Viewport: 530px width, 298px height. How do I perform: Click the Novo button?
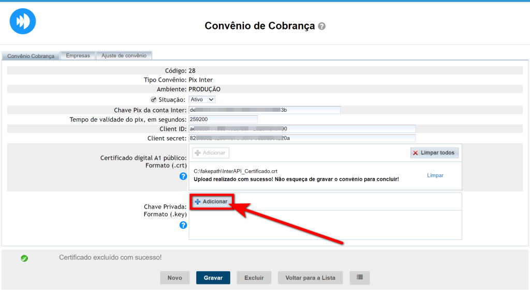point(175,278)
